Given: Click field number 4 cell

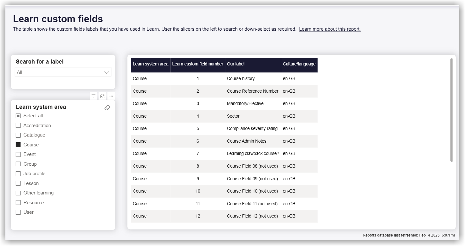Looking at the screenshot, I should tap(198, 116).
